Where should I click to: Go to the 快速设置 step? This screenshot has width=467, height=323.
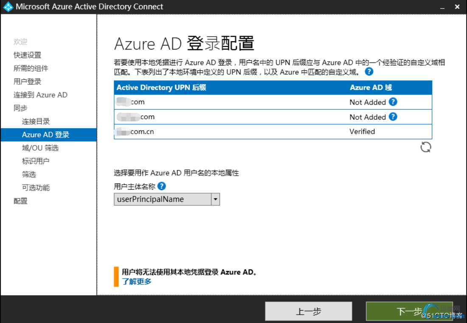coord(28,55)
